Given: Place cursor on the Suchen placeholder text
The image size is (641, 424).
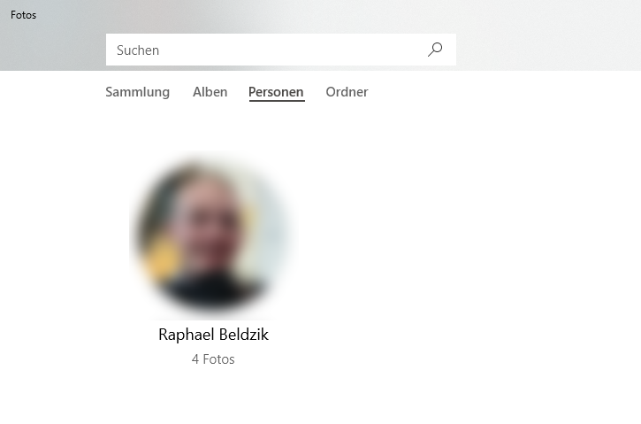Looking at the screenshot, I should pos(138,50).
